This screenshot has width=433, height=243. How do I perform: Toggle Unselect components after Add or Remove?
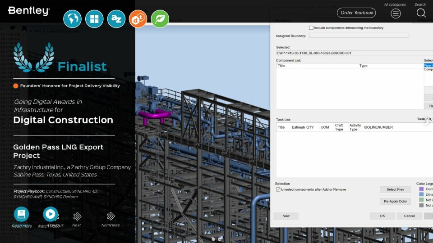point(278,189)
